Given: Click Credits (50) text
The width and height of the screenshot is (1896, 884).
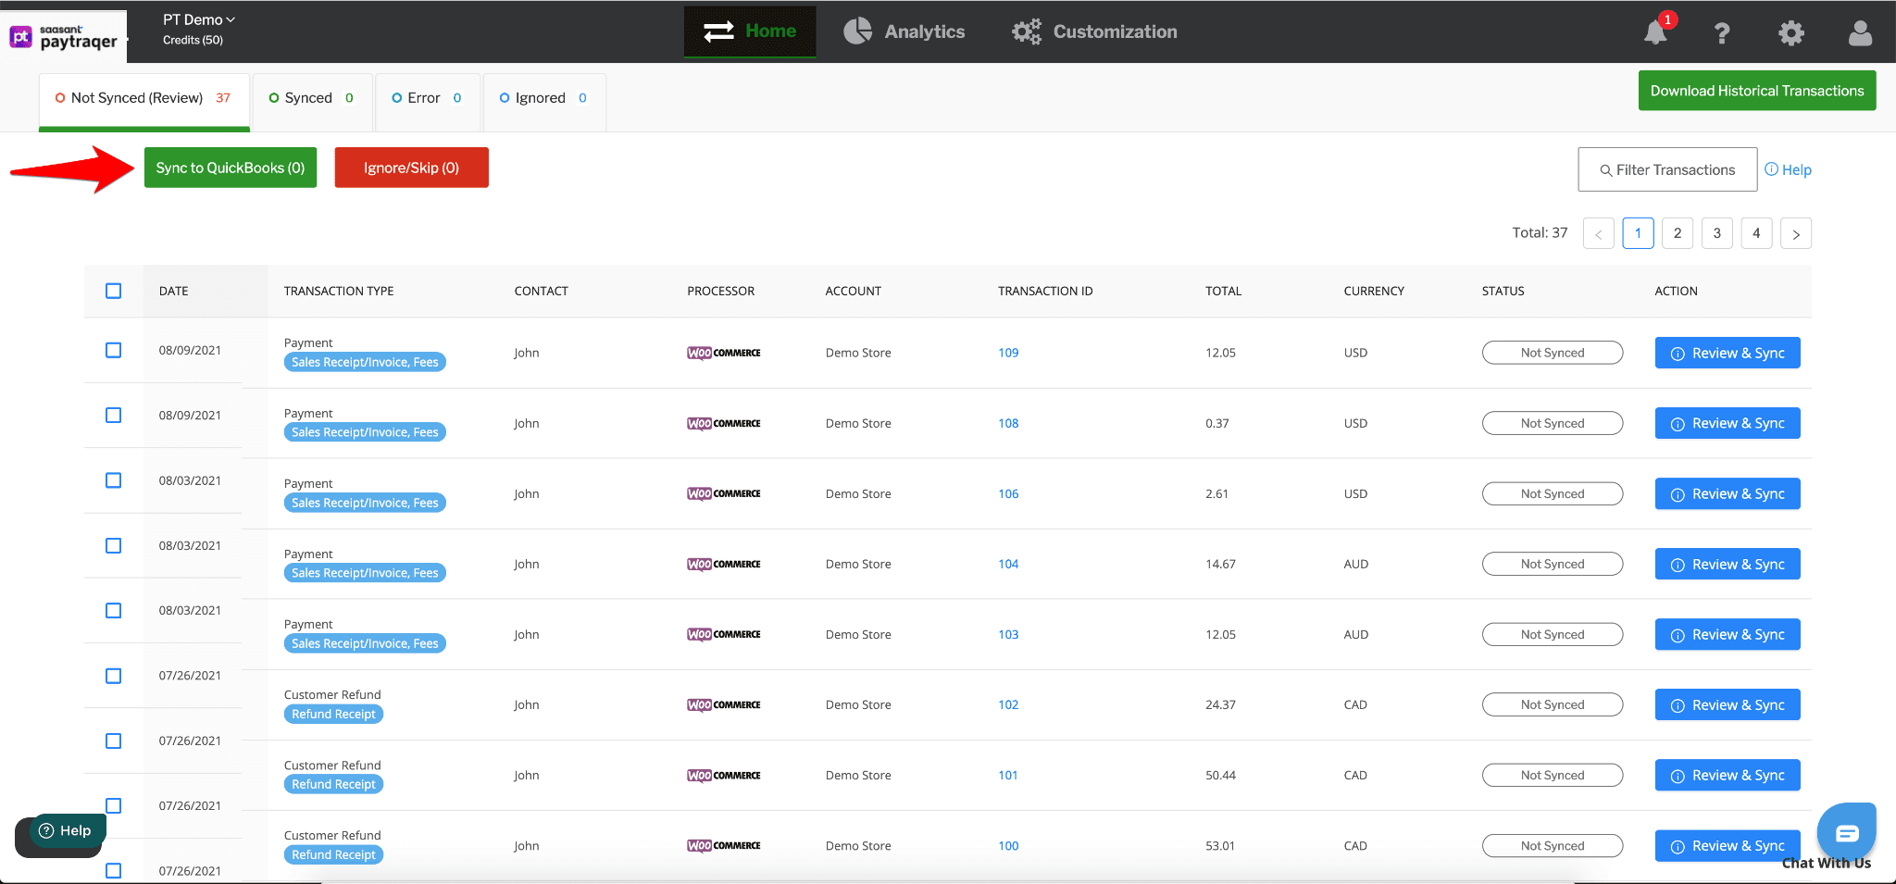Looking at the screenshot, I should pyautogui.click(x=193, y=40).
